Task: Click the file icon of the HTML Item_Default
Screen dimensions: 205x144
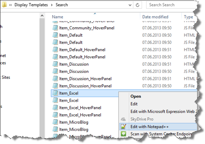Action: pos(55,35)
